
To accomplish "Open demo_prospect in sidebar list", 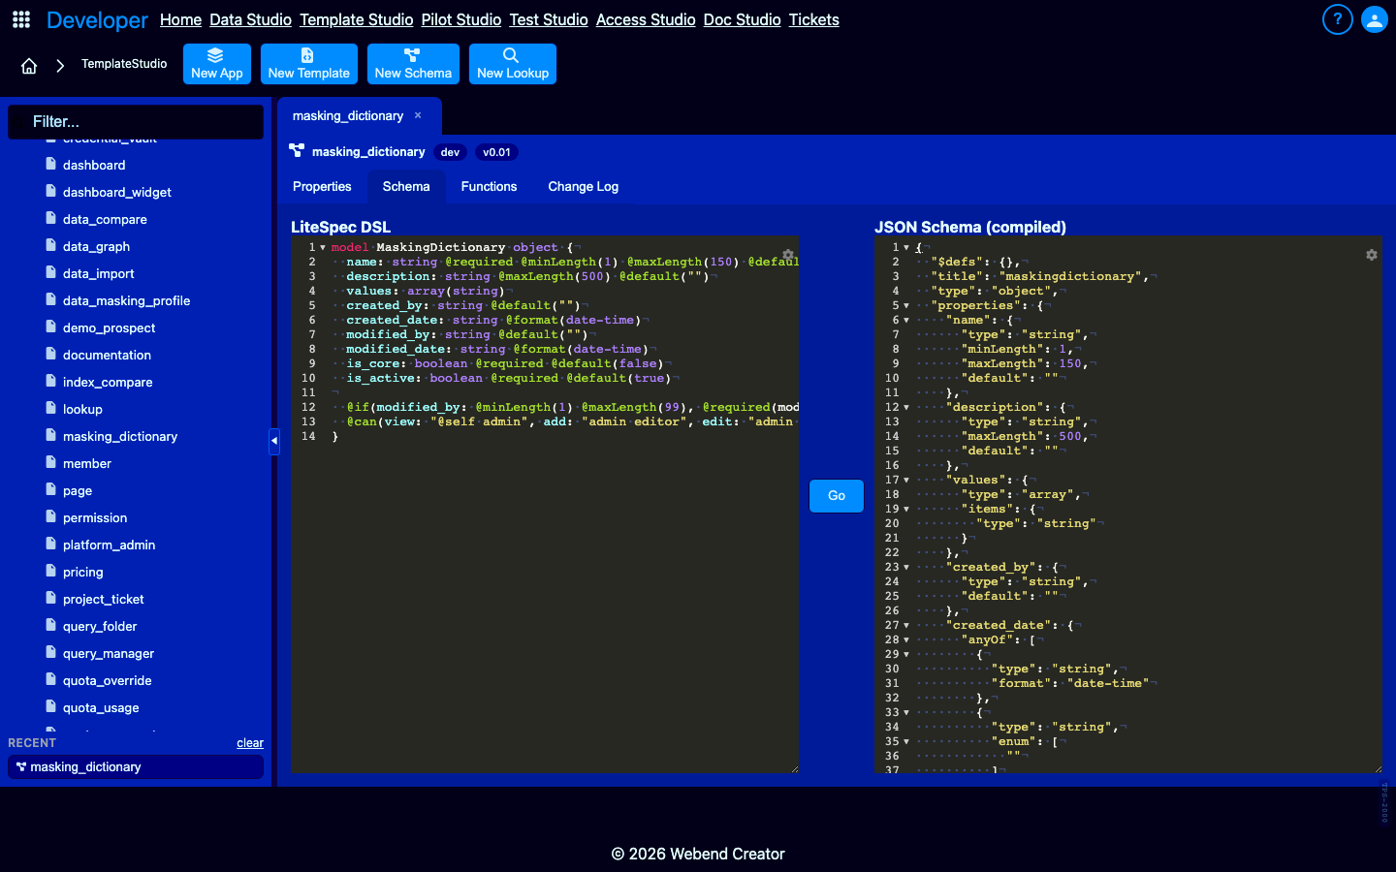I will coord(109,327).
